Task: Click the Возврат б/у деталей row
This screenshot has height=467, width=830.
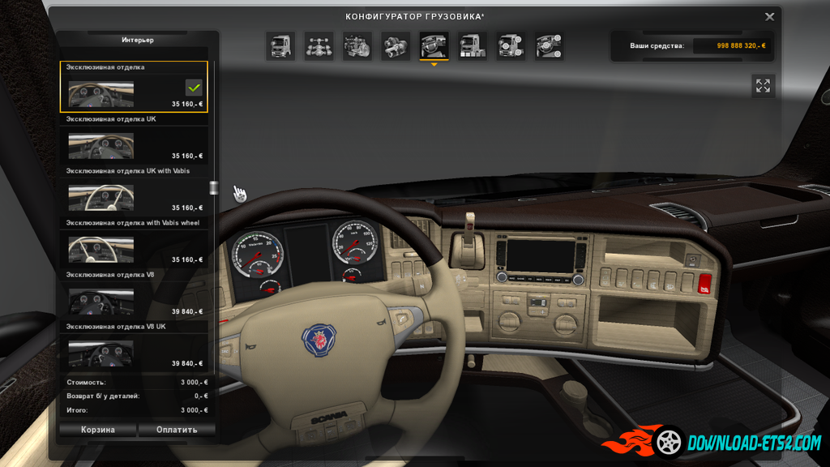Action: click(137, 396)
